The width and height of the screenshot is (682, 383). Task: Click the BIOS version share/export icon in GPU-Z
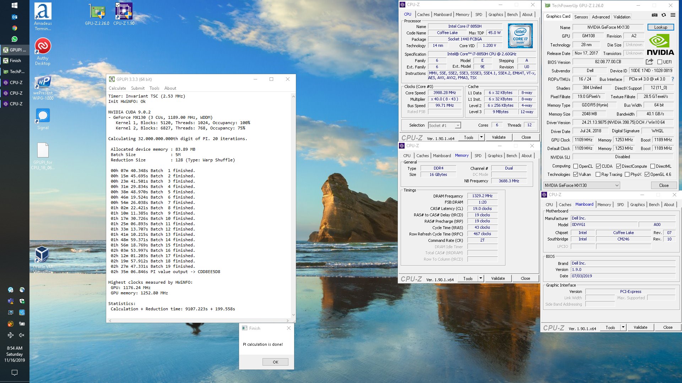(649, 61)
